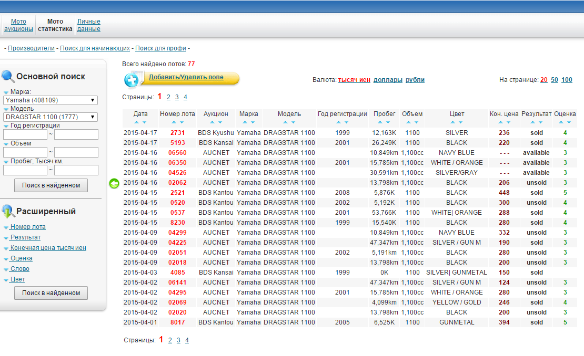Show 100 lots per page
The image size is (584, 356).
pos(567,80)
